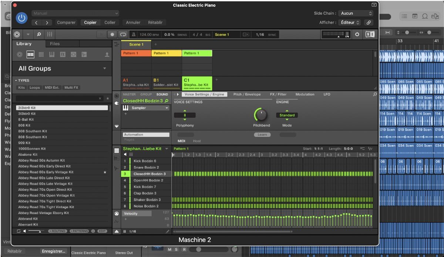The height and width of the screenshot is (257, 444).
Task: Click the pencil paint tool icon
Action: tap(168, 231)
